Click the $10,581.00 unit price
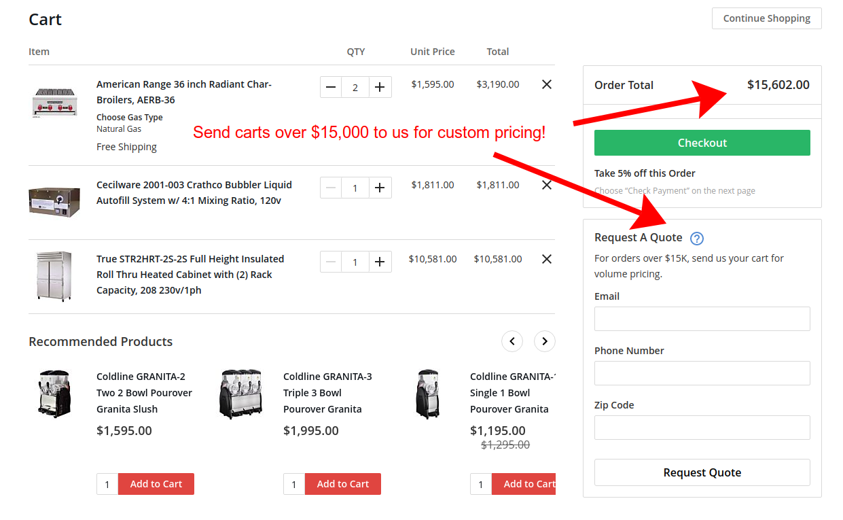Image resolution: width=843 pixels, height=520 pixels. pos(433,259)
